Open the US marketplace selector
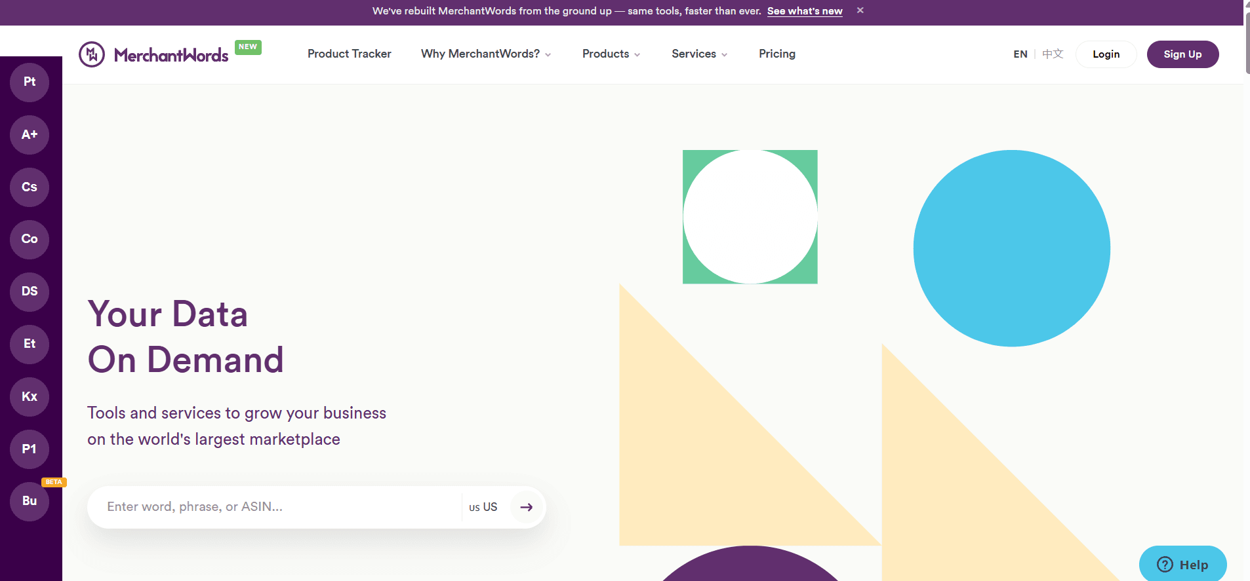 (483, 507)
